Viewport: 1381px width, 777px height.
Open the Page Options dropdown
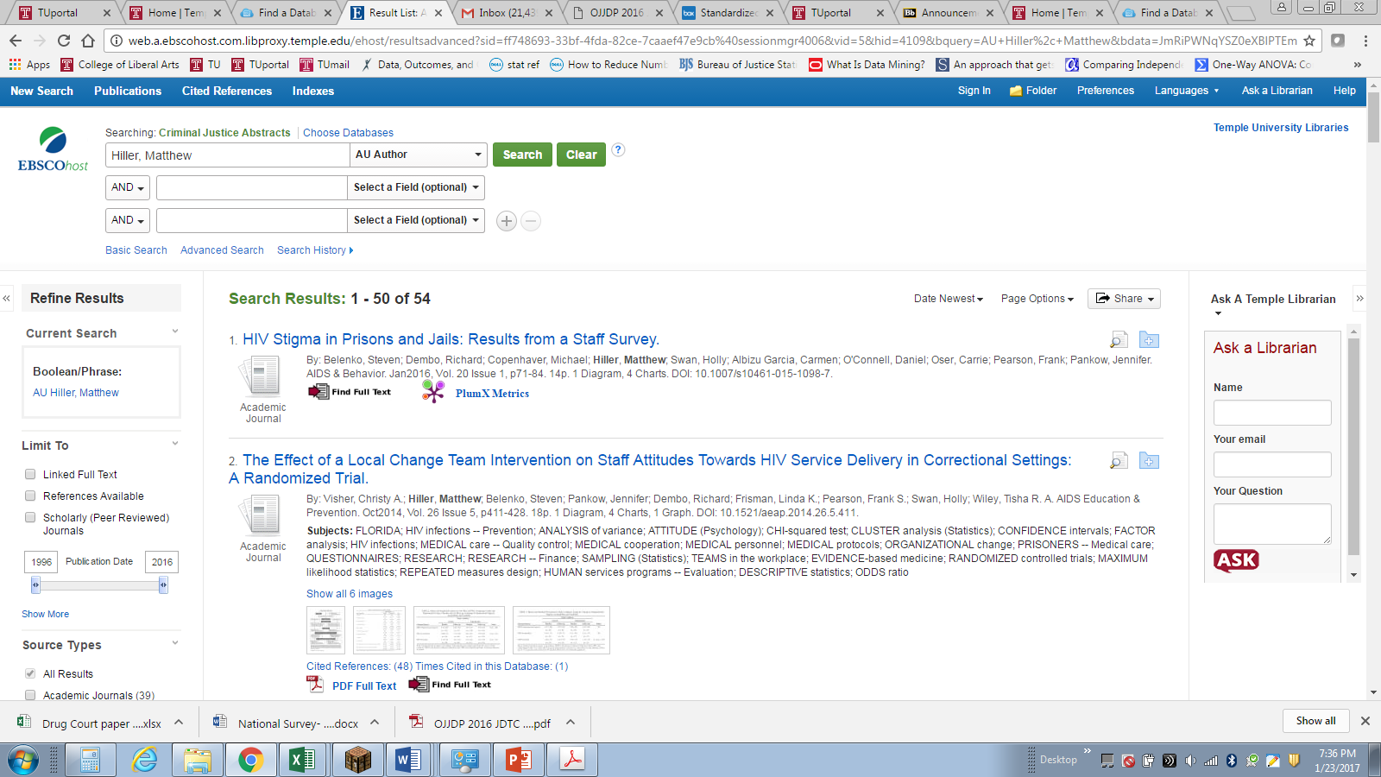[x=1037, y=299]
